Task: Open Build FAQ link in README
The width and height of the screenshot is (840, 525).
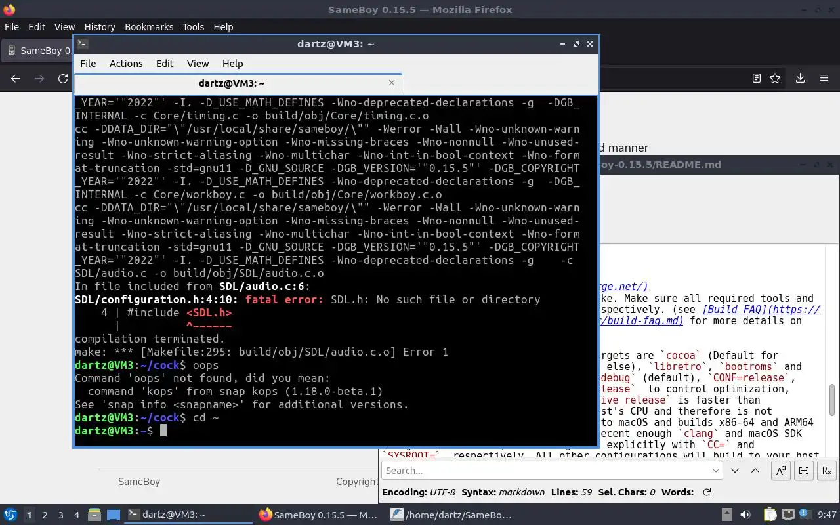Action: 761,310
